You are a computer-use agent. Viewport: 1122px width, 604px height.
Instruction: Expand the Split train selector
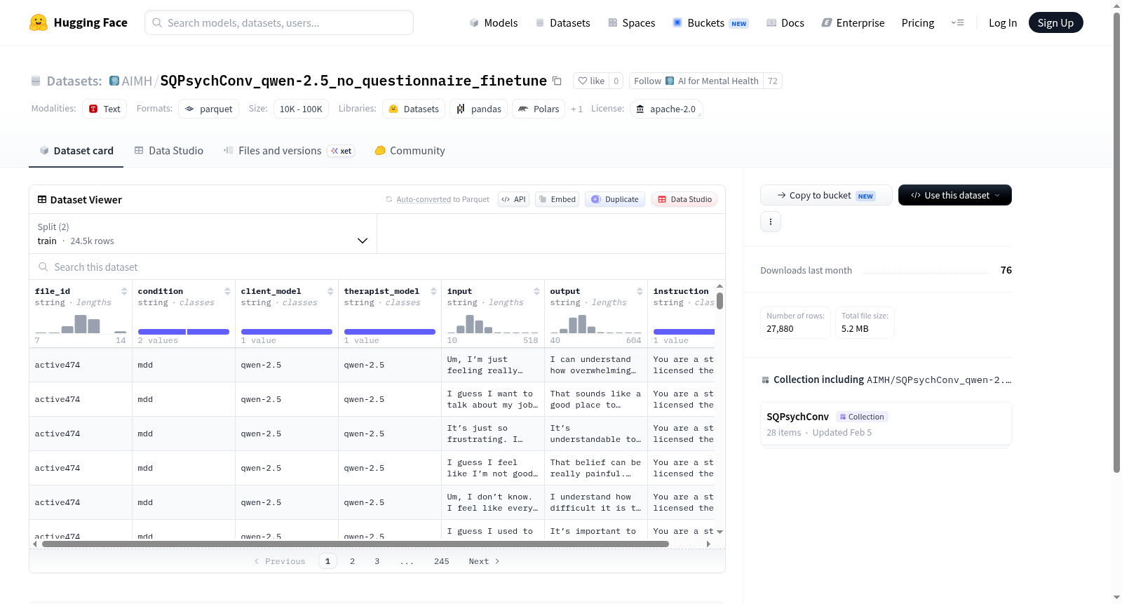point(203,234)
